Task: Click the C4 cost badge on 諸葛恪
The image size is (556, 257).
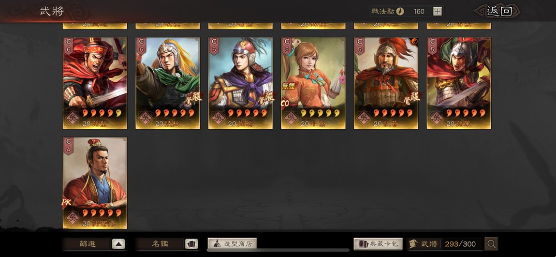Action: click(69, 146)
